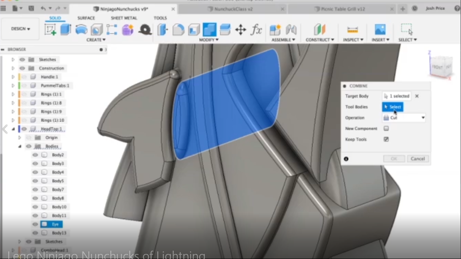This screenshot has height=259, width=461.
Task: Collapse the Bodies folder
Action: click(19, 146)
